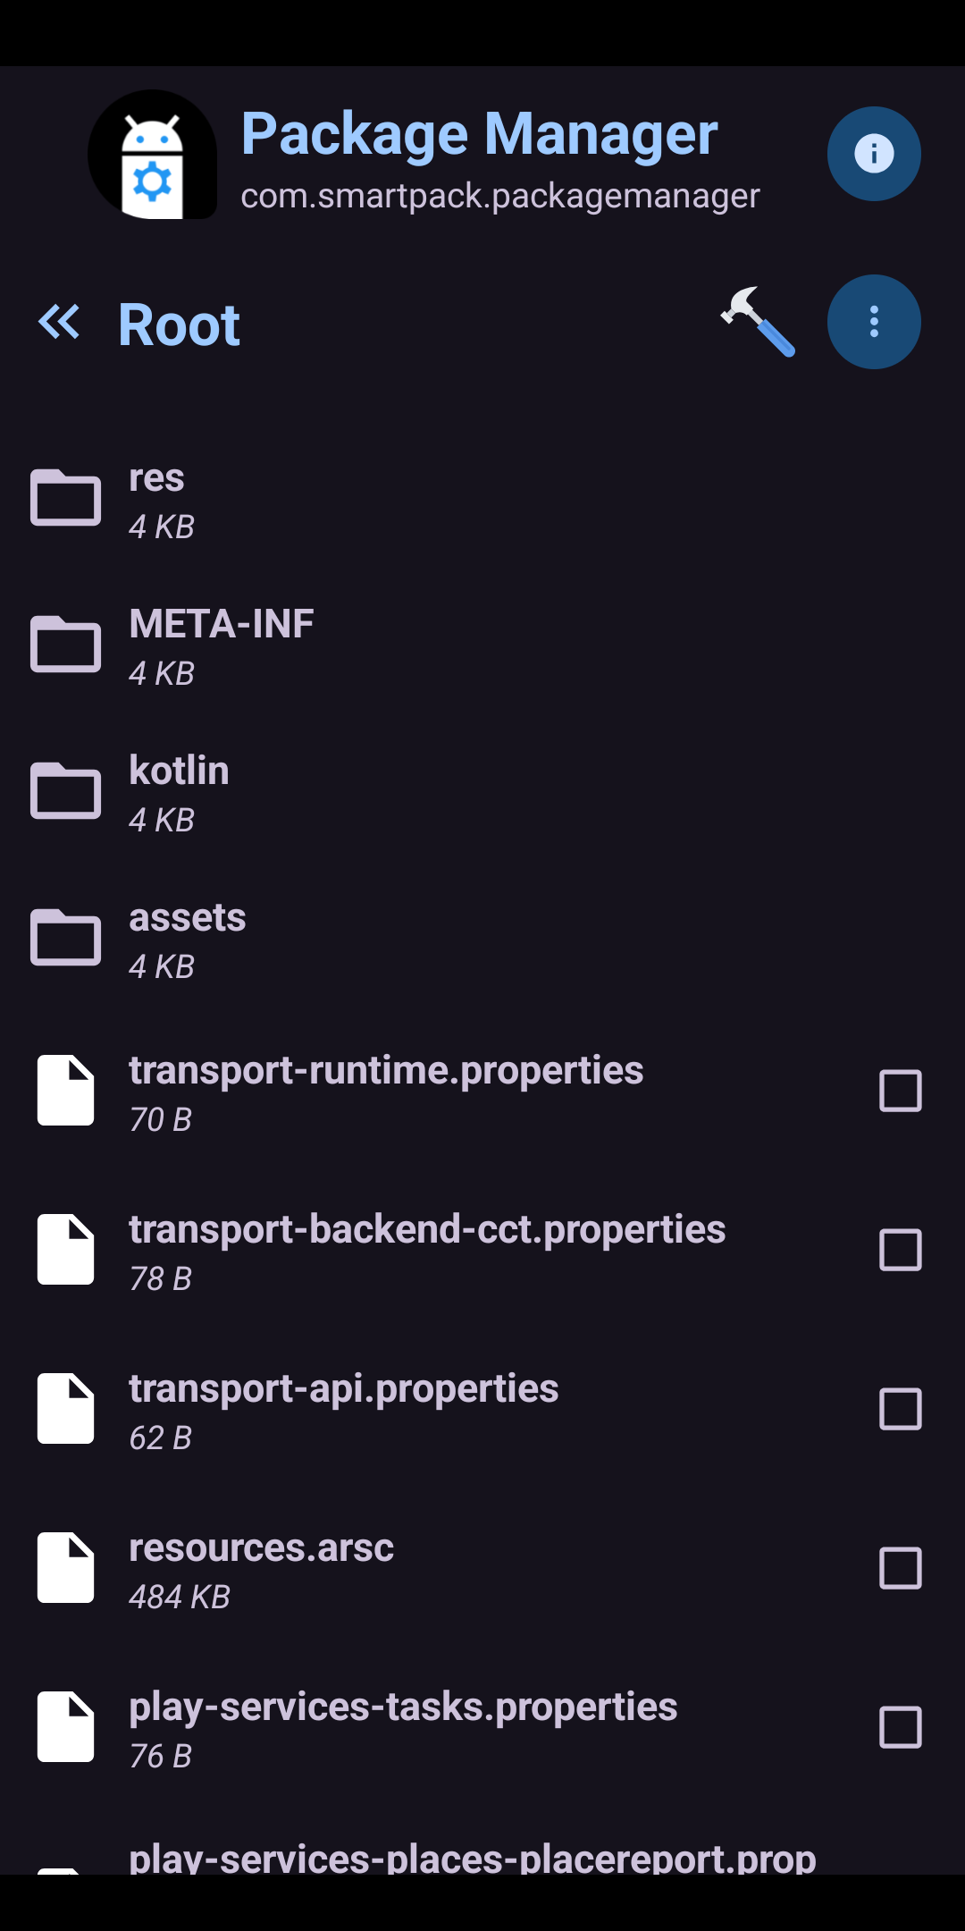Image resolution: width=965 pixels, height=1931 pixels.
Task: Tap the resources.arsc file icon
Action: pos(65,1568)
